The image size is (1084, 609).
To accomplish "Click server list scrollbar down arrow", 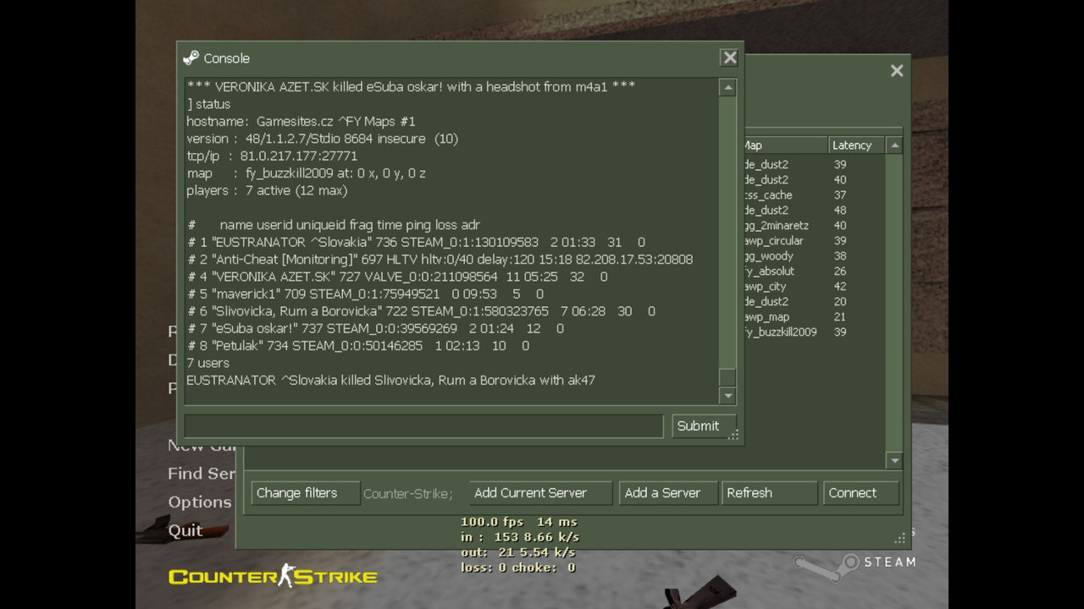I will 894,460.
